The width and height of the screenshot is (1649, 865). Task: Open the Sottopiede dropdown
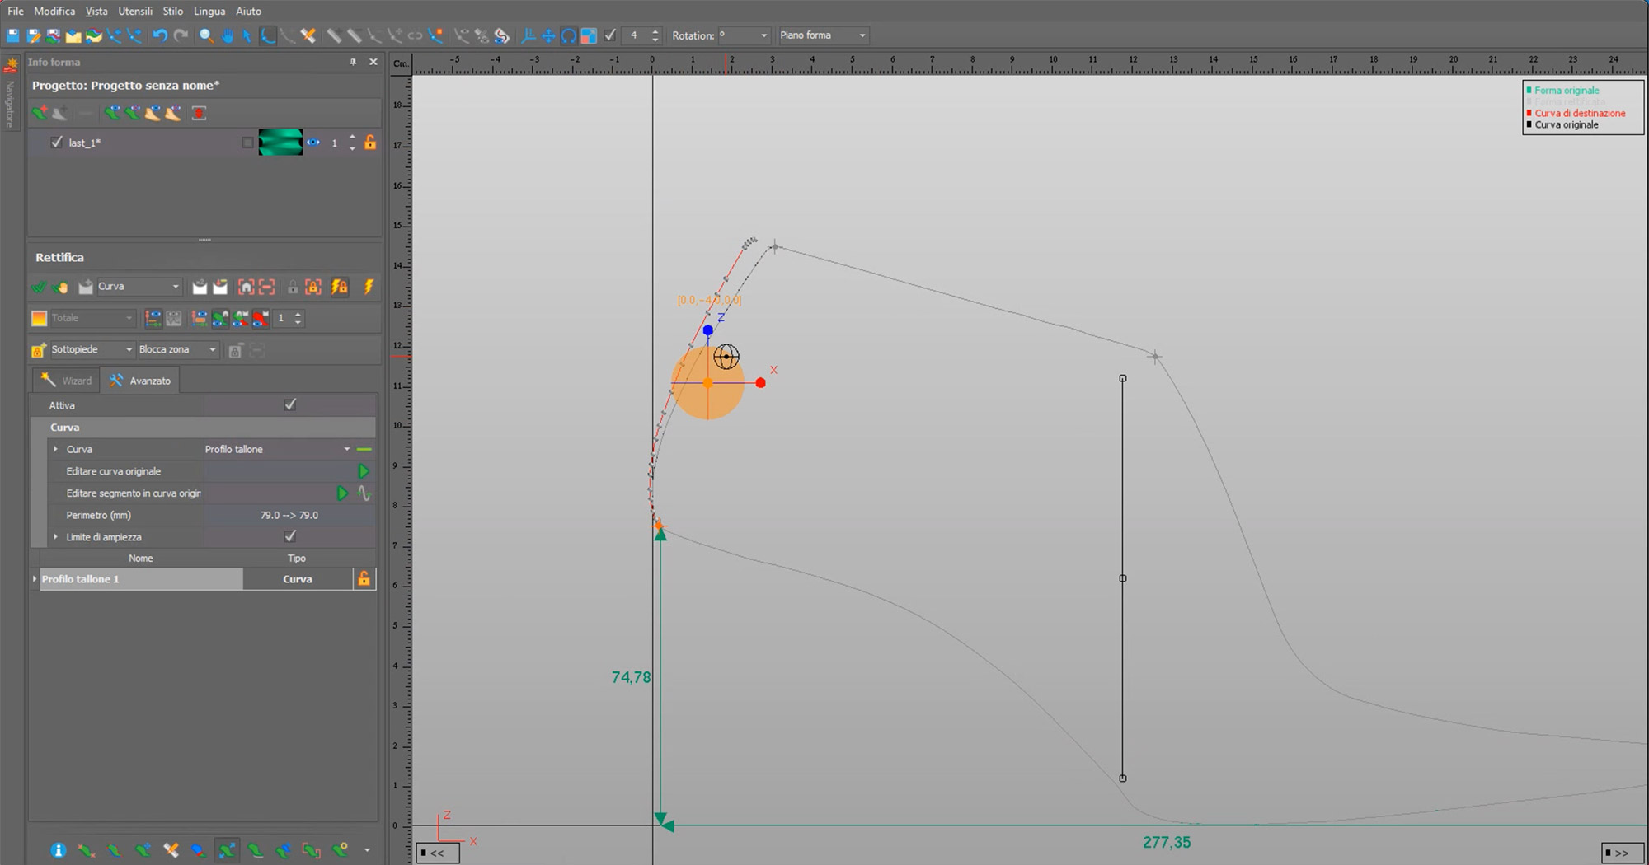point(91,349)
